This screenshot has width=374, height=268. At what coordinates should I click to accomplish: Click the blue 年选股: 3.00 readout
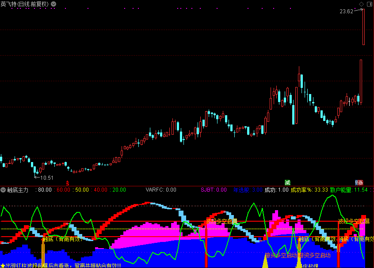pos(248,190)
